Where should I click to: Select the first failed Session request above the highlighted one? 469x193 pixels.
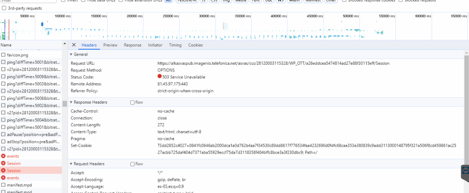pos(14,163)
